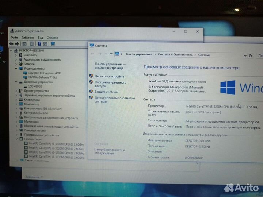Select Мыши и иные указывающие устройства category
This screenshot has height=197, width=263.
click(x=52, y=127)
